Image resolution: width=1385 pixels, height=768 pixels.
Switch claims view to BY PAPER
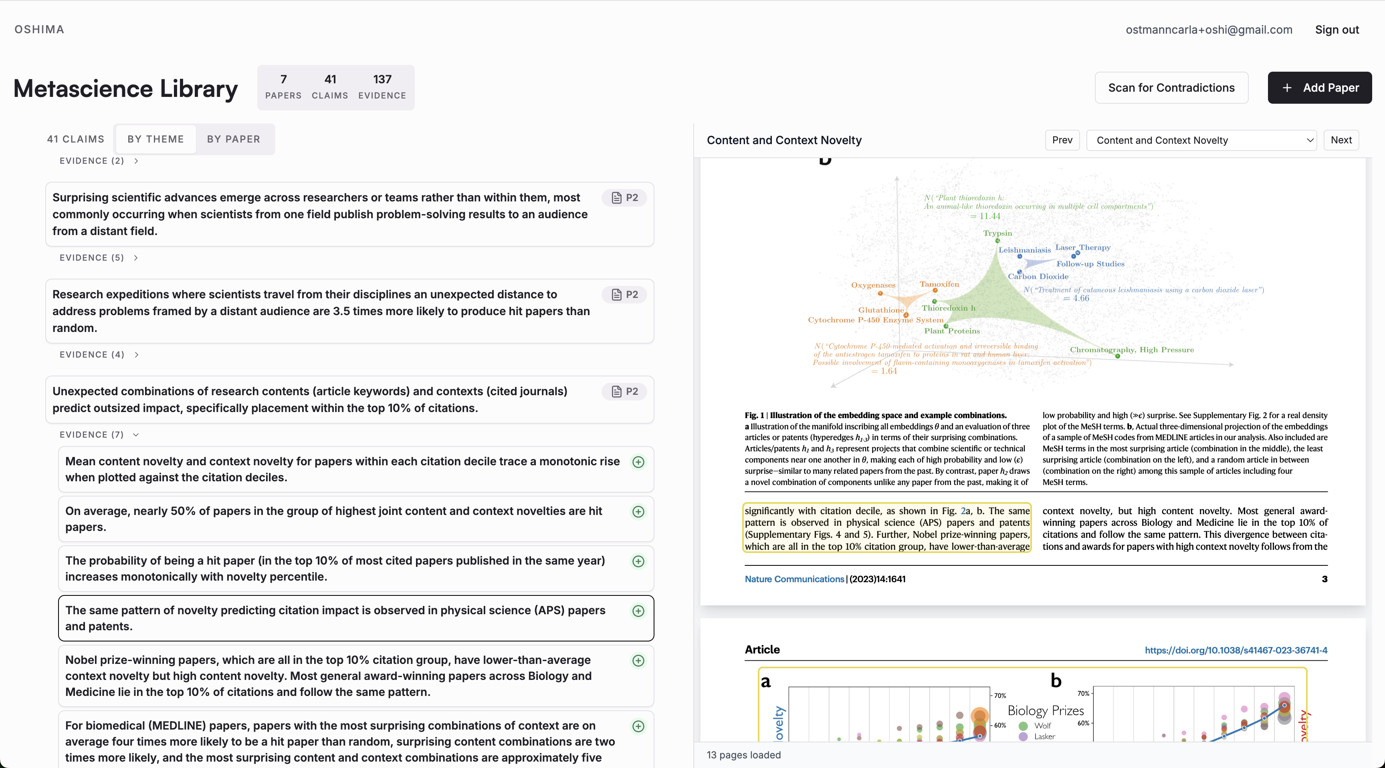coord(233,139)
